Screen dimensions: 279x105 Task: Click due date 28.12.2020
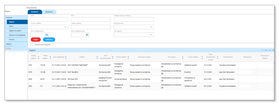tap(208, 86)
